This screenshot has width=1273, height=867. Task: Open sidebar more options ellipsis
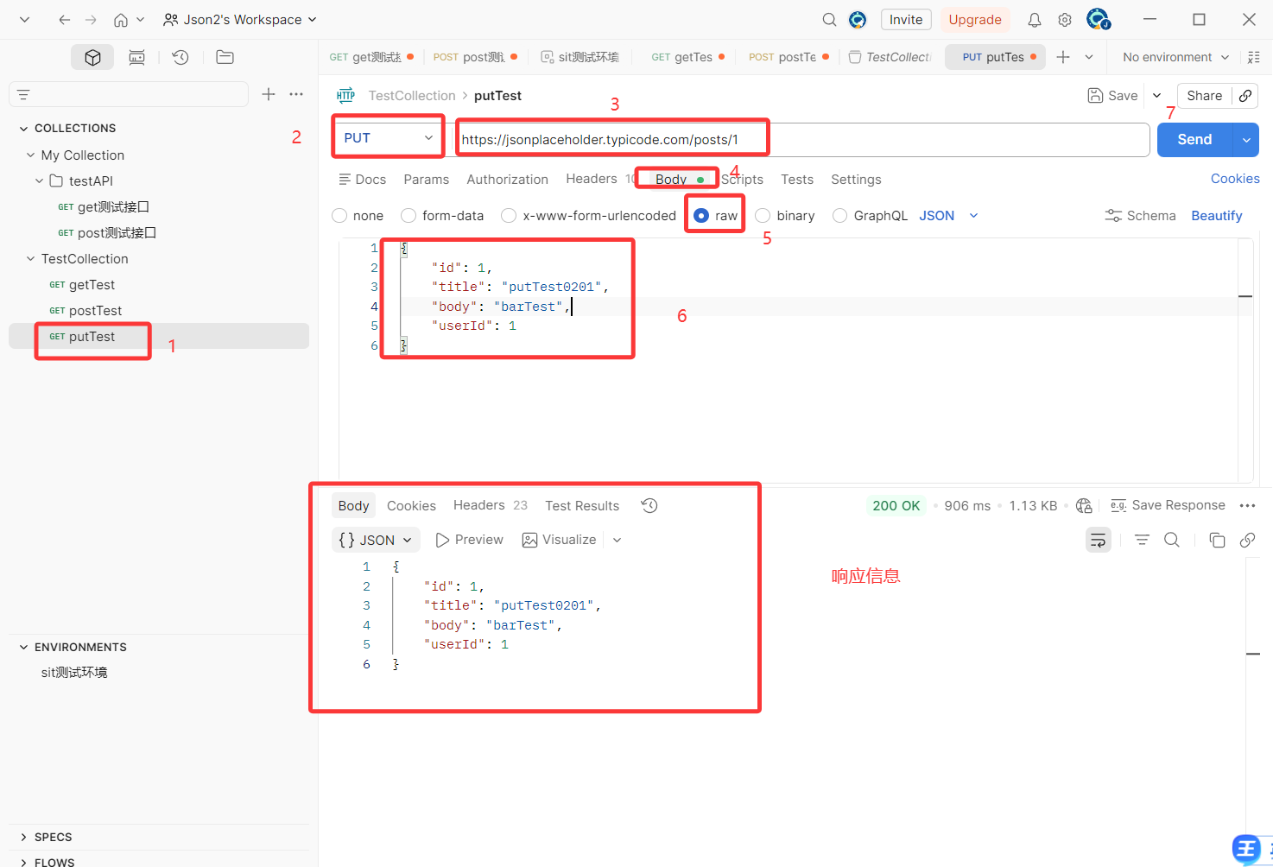(296, 94)
